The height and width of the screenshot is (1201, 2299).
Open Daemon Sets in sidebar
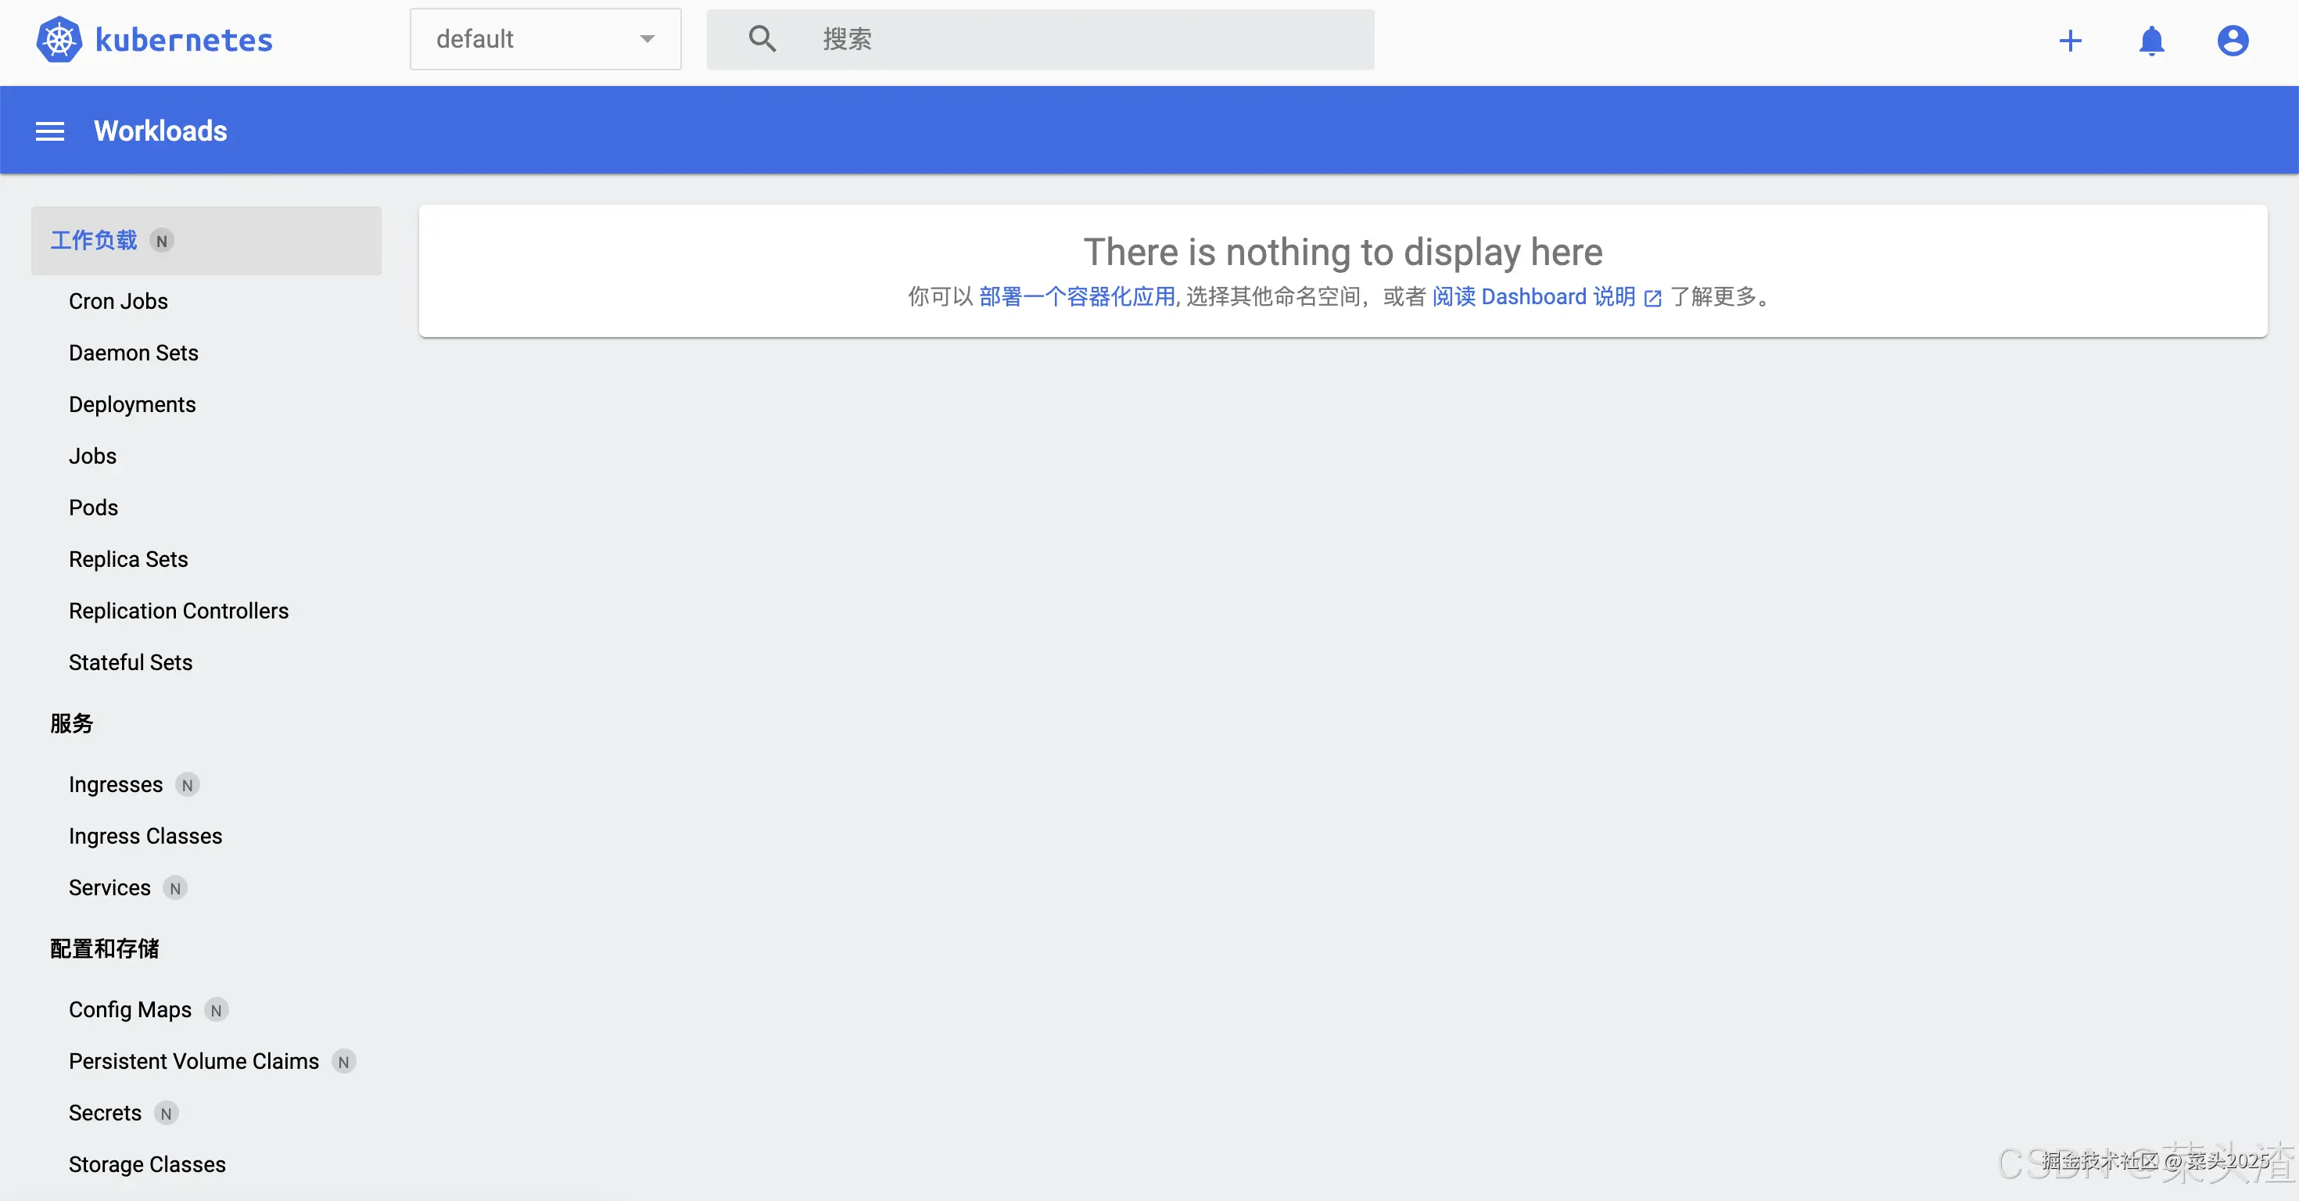point(134,353)
